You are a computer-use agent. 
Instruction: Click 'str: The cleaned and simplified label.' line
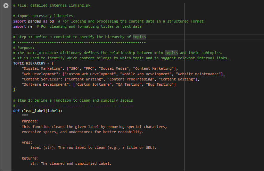(x=71, y=164)
